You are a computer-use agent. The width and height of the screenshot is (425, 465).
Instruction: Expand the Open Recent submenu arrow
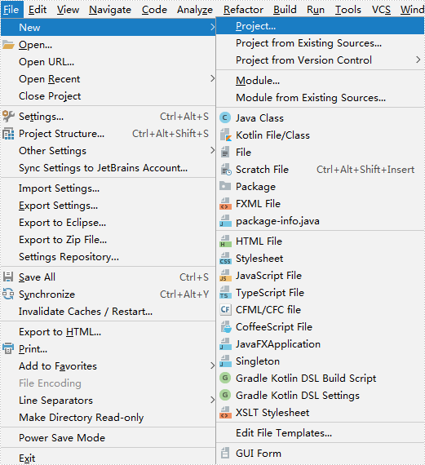point(212,79)
